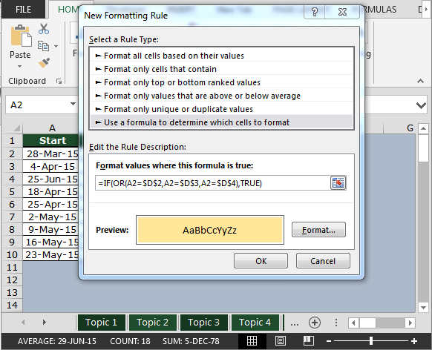Click the collapse dialog range selector icon
The height and width of the screenshot is (350, 432).
pos(338,183)
